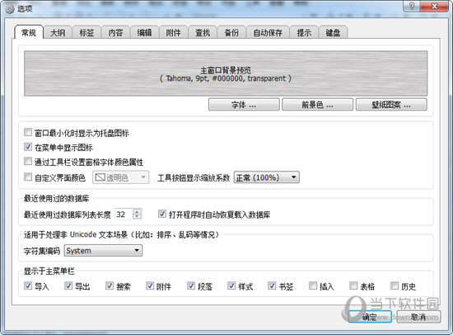Screen dimensions: 453x335
Task: Enable the 插入 menu checkbox
Action: click(313, 285)
